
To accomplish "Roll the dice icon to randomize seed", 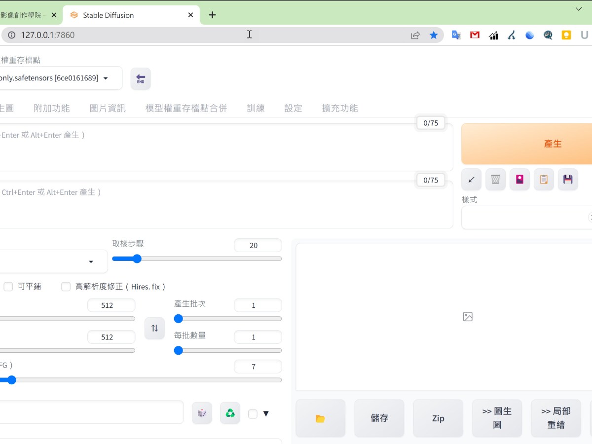I will pos(202,413).
